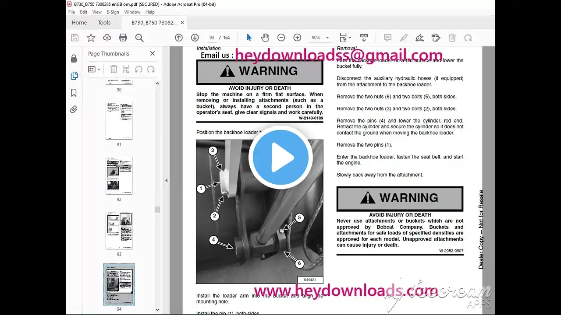Open the Help menu
561x315 pixels.
click(150, 12)
